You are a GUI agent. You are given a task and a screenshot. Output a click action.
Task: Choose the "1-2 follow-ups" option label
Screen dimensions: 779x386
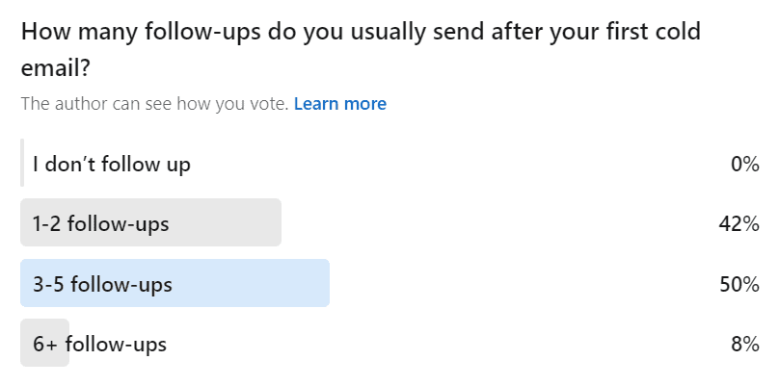point(100,224)
